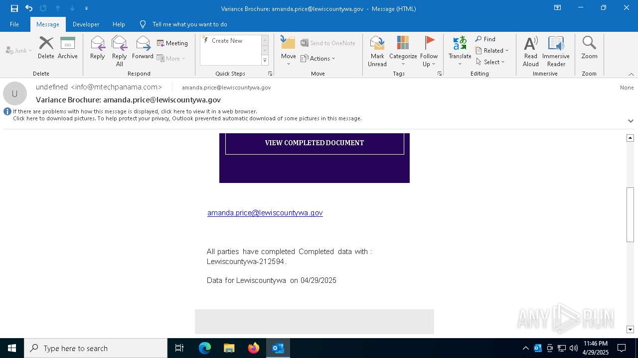Screen dimensions: 638x358
Task: Expand the Quick Steps gallery
Action: click(x=265, y=61)
